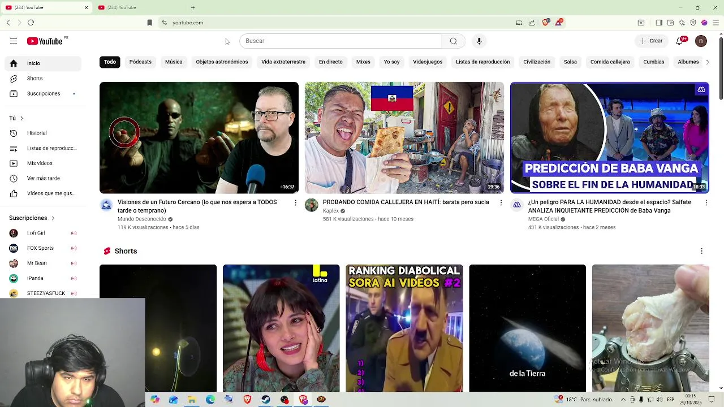
Task: Go to the YouTube logo home
Action: tap(45, 41)
